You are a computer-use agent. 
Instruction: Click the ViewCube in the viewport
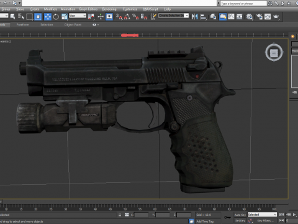pyautogui.click(x=274, y=53)
